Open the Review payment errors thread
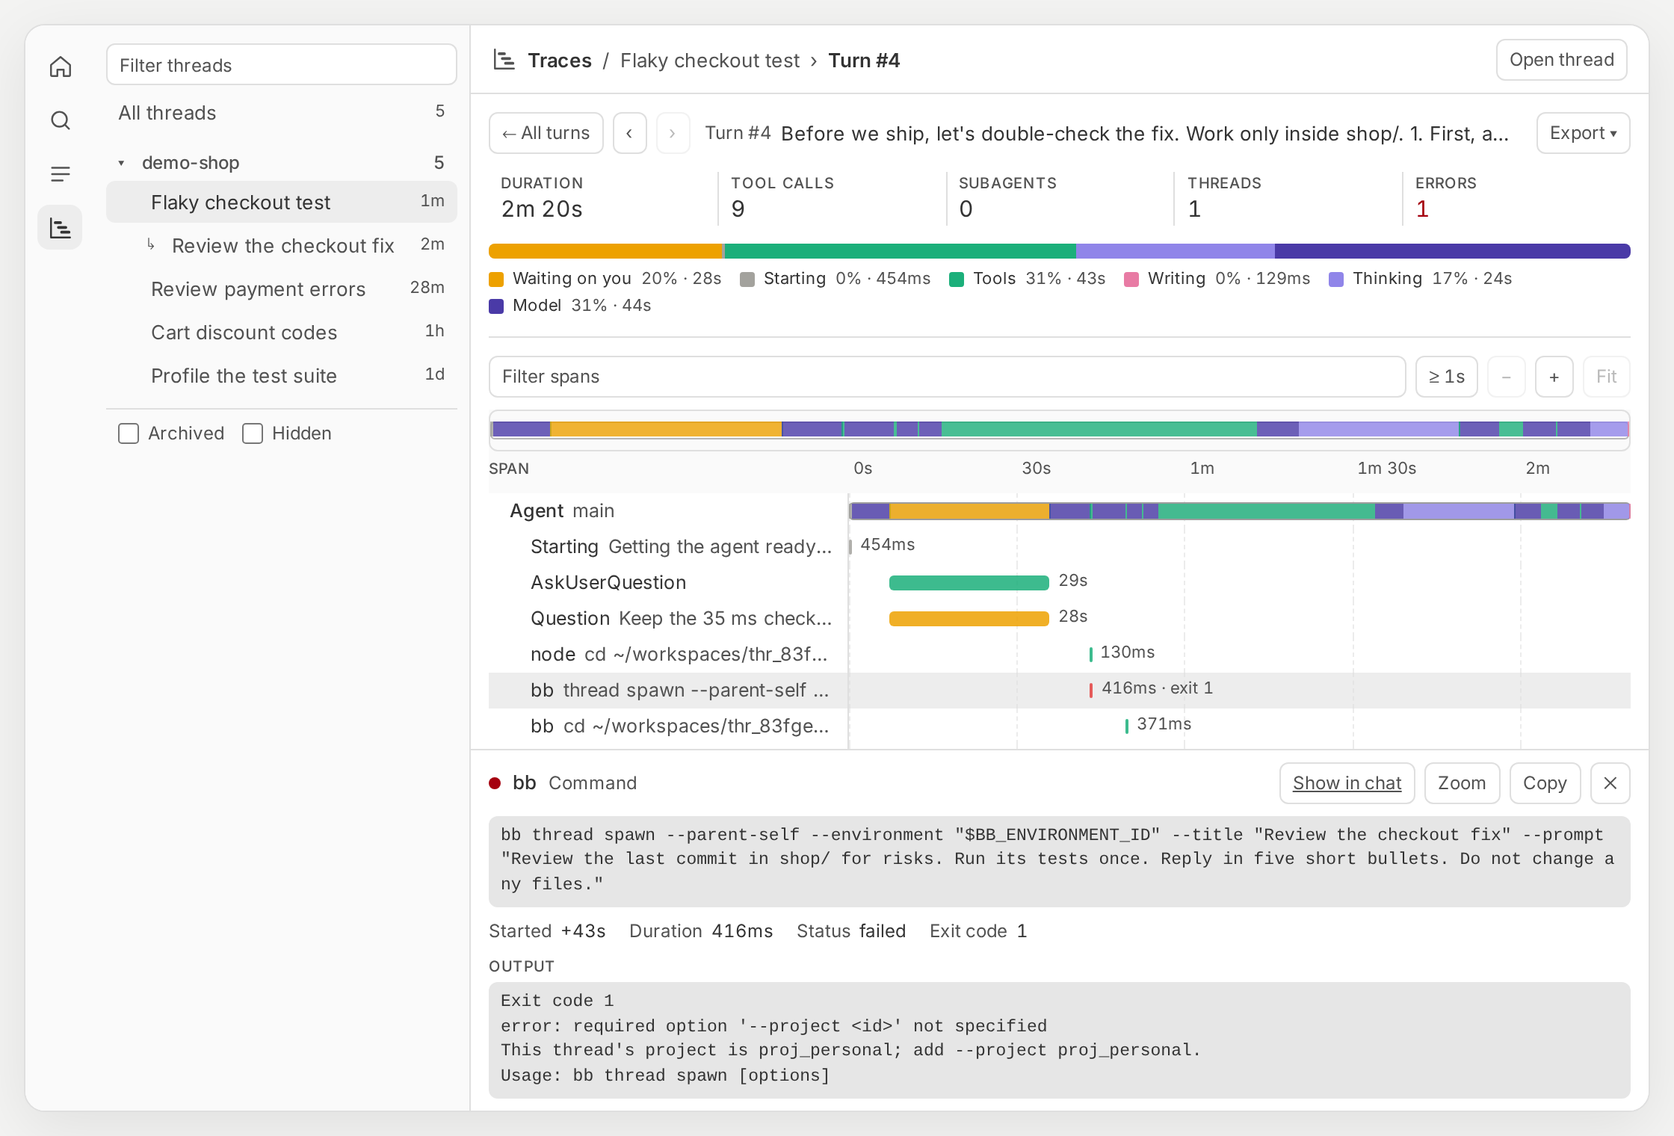Viewport: 1674px width, 1136px height. [282, 288]
